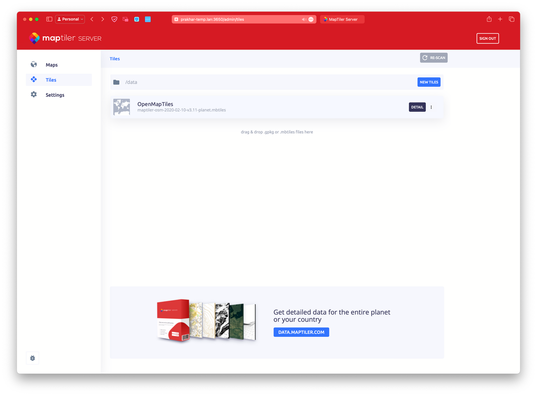The height and width of the screenshot is (396, 537).
Task: Click the blue shield extension icon
Action: (x=137, y=19)
